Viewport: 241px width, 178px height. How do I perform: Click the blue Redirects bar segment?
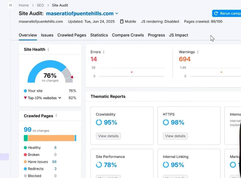click(x=75, y=138)
